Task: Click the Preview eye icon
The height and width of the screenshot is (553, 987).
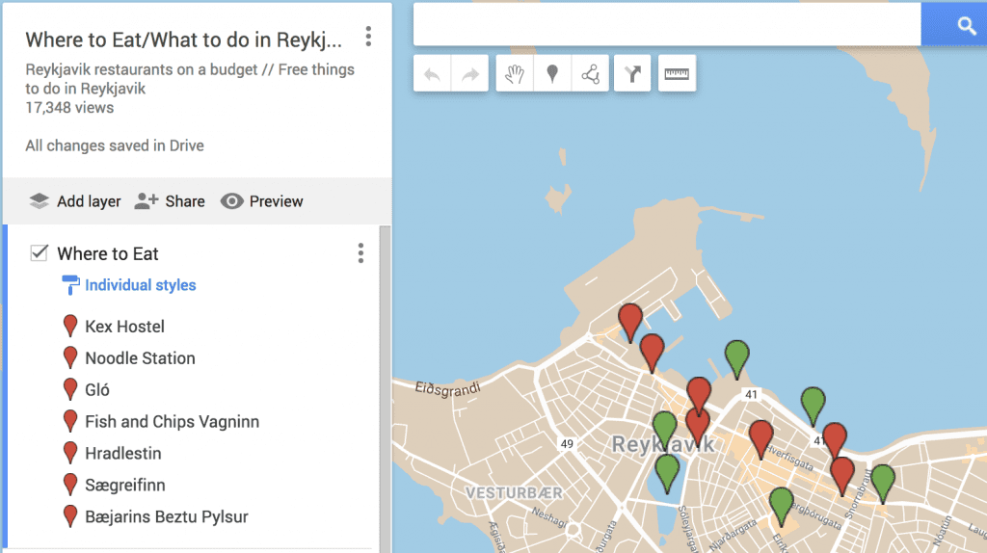Action: (231, 201)
